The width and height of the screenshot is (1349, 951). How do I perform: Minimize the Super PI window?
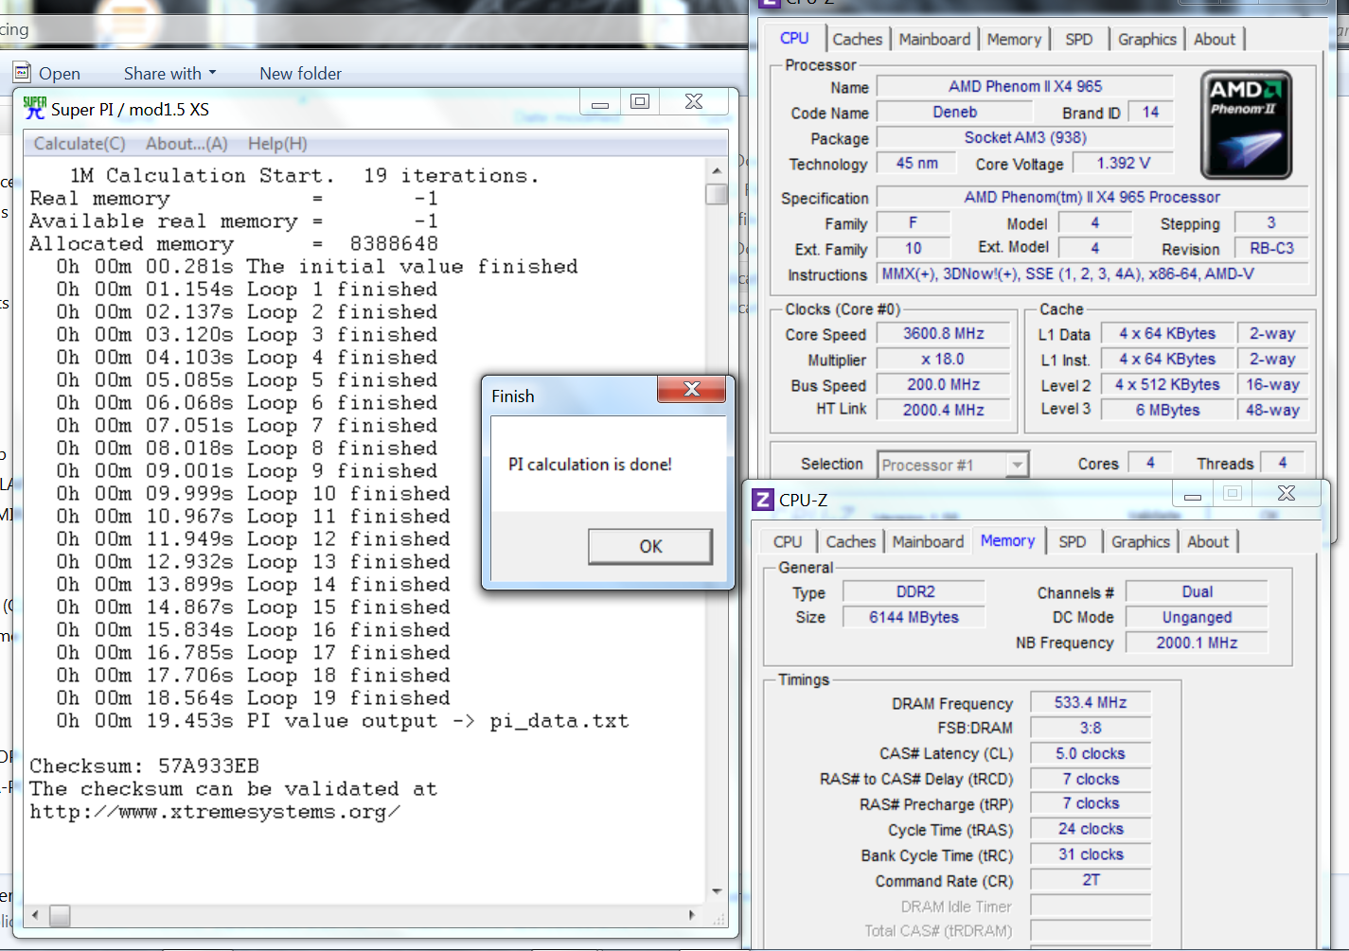pyautogui.click(x=600, y=102)
